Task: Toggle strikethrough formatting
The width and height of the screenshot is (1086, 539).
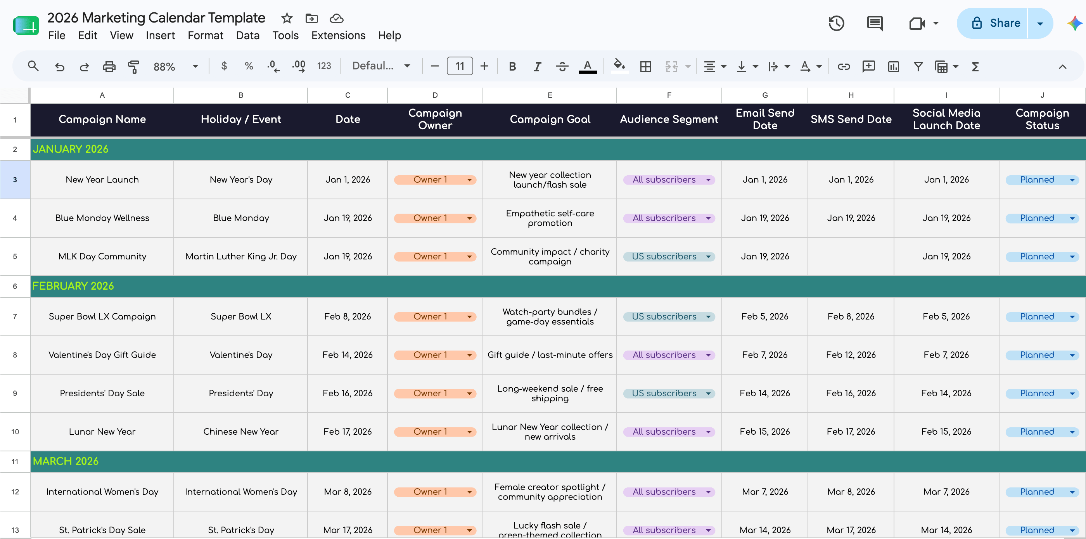Action: (x=562, y=66)
